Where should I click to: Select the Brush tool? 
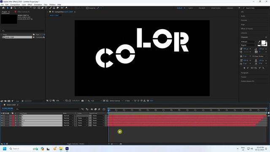point(51,8)
